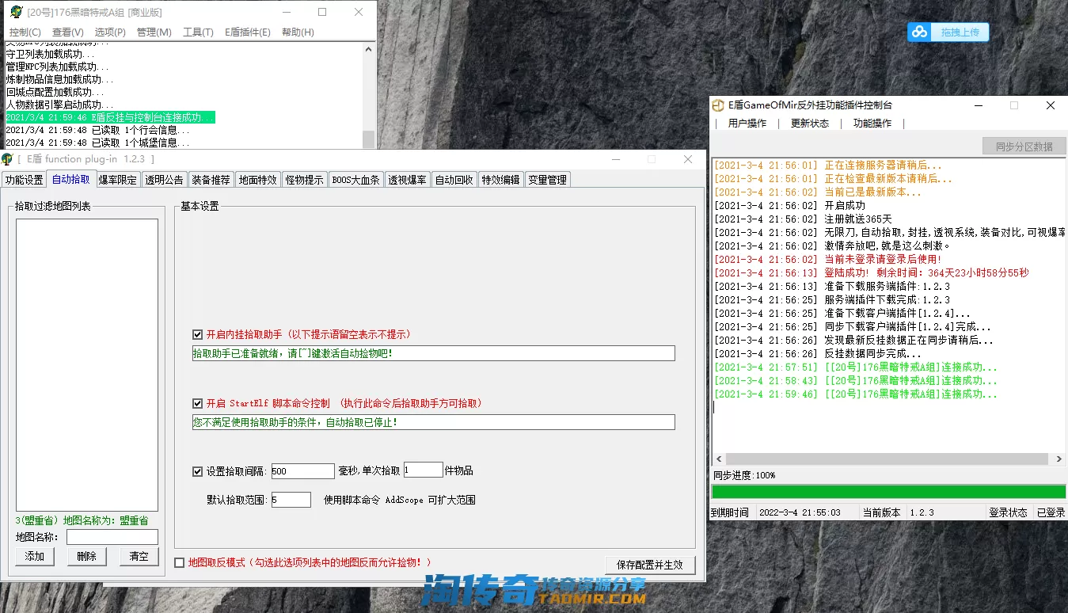This screenshot has height=613, width=1068.
Task: Click the server log scroll up arrow
Action: (369, 49)
